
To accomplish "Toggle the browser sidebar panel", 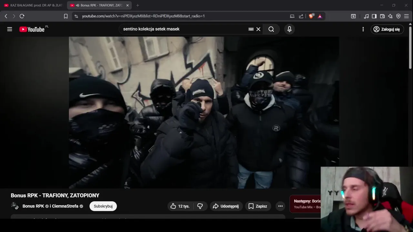I will (x=374, y=16).
